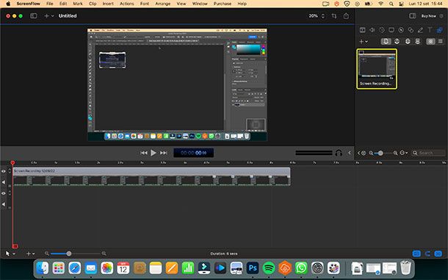Open the Clip menu

coord(93,4)
